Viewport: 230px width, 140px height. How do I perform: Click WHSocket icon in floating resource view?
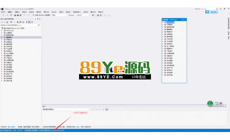165,22
